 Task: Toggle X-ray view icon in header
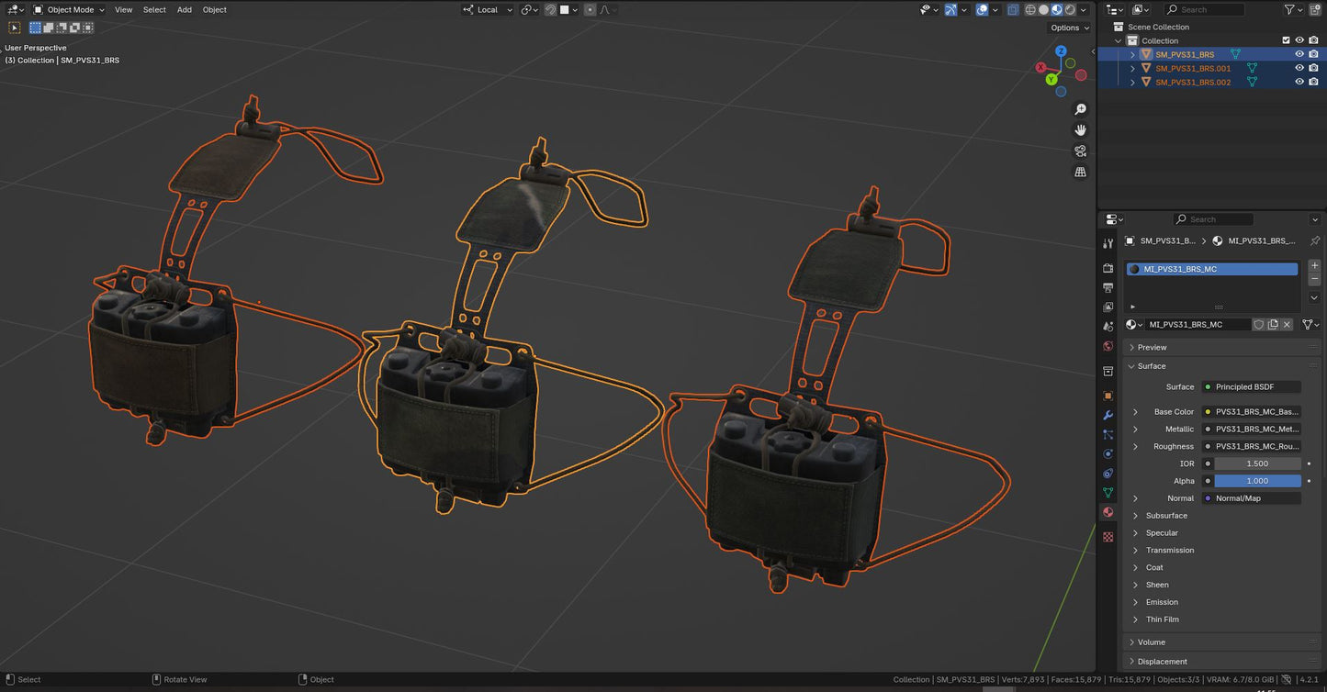point(1013,10)
